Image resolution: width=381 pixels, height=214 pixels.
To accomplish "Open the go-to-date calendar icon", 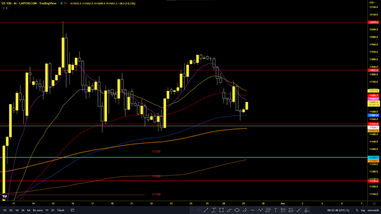I will click(x=72, y=210).
